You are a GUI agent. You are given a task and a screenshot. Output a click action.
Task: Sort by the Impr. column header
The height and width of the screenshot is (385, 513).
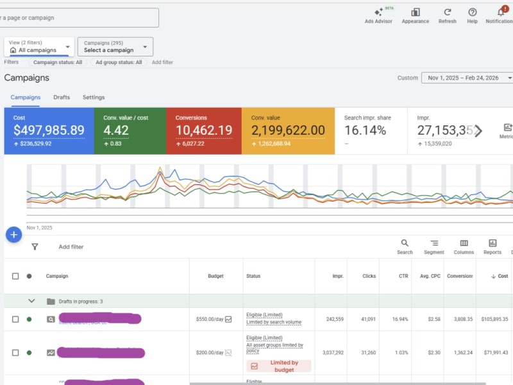338,276
